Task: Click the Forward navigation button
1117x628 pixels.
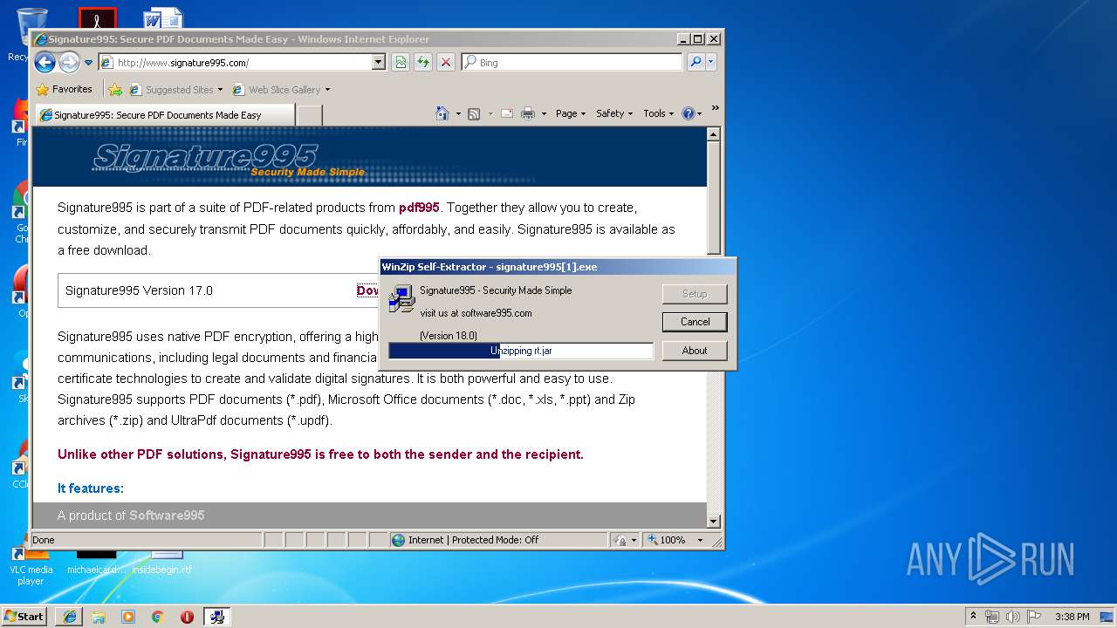Action: pos(69,62)
